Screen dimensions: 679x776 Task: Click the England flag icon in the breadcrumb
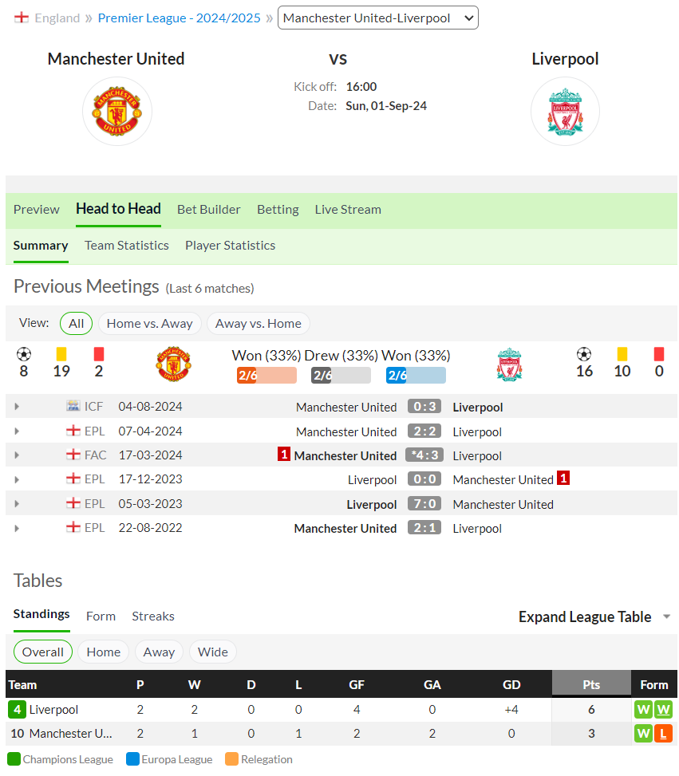(x=22, y=18)
